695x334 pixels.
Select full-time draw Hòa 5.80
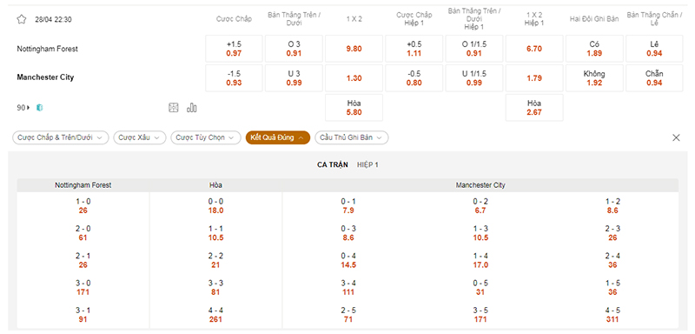click(x=354, y=107)
